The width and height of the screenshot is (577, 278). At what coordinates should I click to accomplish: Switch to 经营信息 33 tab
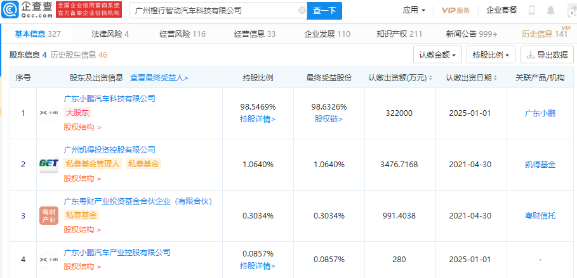[255, 34]
